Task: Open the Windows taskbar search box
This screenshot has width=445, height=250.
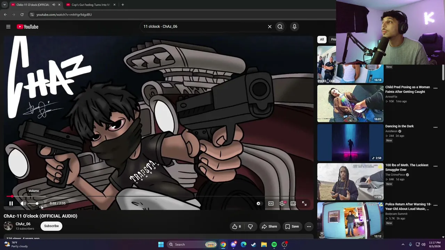Action: (193, 244)
